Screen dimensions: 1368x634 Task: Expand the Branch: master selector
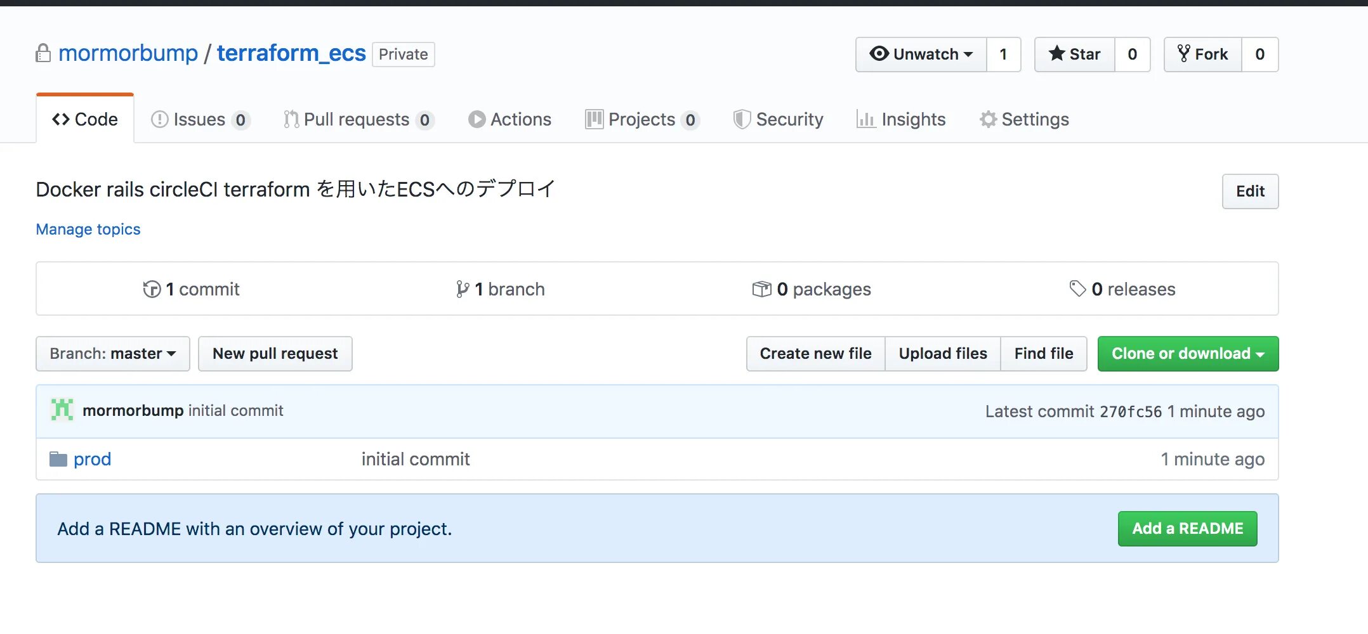(x=113, y=354)
